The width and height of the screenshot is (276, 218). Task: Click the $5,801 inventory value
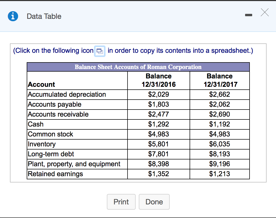pyautogui.click(x=159, y=144)
